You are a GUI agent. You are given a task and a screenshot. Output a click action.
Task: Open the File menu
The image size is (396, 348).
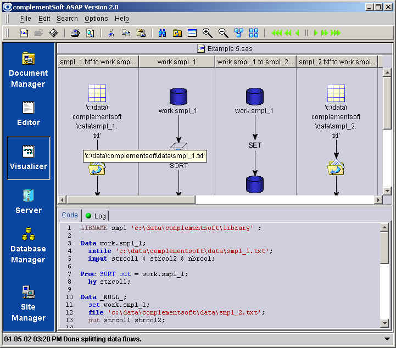tap(25, 19)
